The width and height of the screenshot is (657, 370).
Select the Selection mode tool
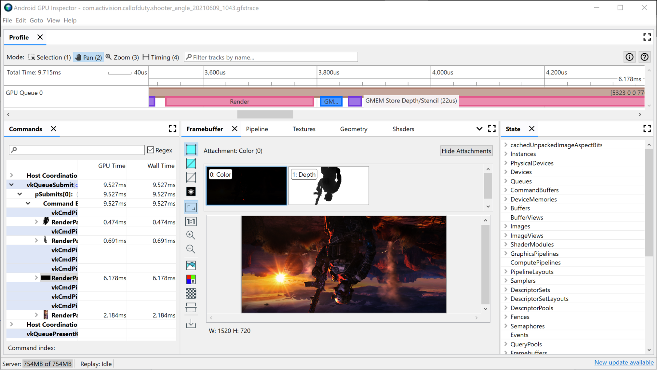pos(49,57)
